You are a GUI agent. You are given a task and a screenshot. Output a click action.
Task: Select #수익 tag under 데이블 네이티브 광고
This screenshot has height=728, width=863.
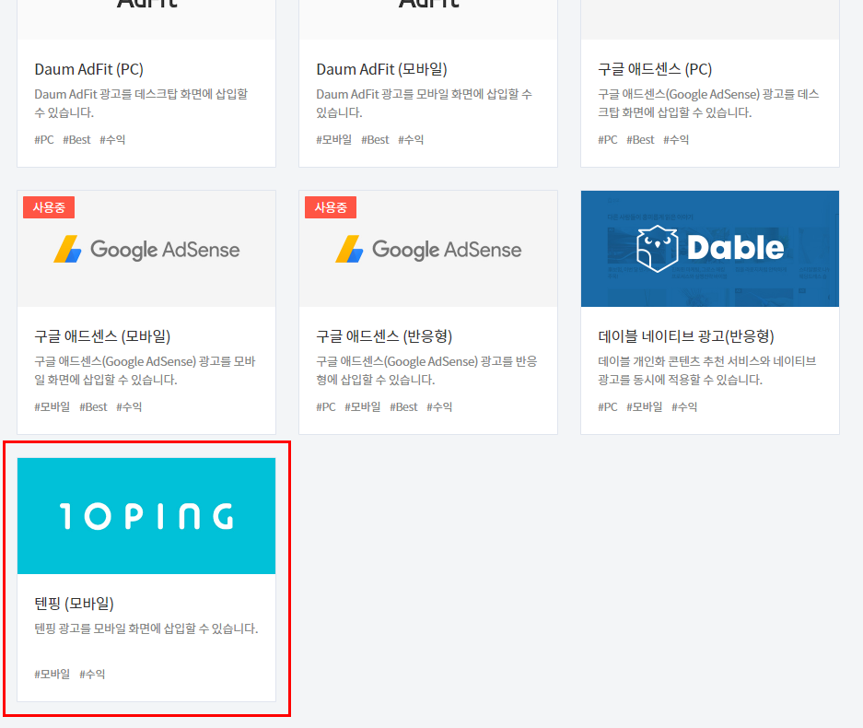pos(684,407)
